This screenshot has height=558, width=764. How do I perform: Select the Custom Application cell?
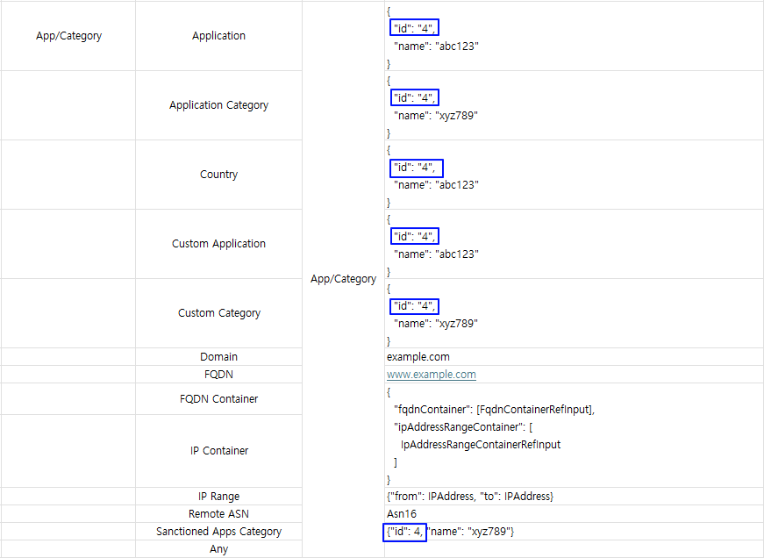click(218, 244)
